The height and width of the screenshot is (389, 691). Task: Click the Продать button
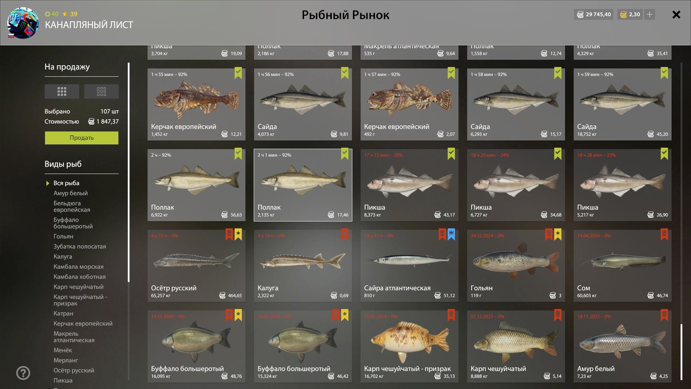coord(82,138)
